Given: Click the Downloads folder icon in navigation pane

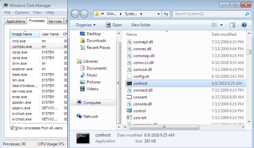Looking at the screenshot, I should coord(82,41).
